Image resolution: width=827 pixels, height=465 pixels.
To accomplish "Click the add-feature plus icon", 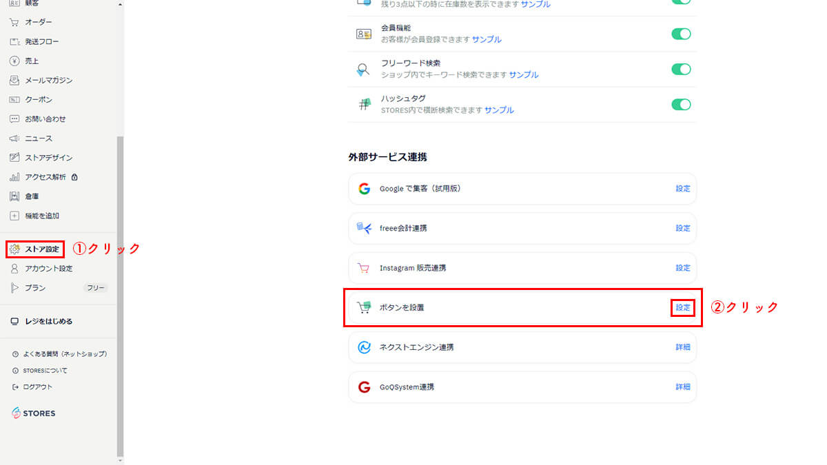I will pyautogui.click(x=14, y=216).
